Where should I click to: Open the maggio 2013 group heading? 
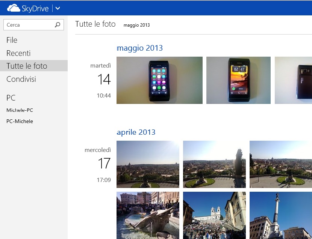pos(140,48)
